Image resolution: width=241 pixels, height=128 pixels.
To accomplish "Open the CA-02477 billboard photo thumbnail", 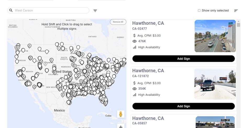I will (215, 36).
